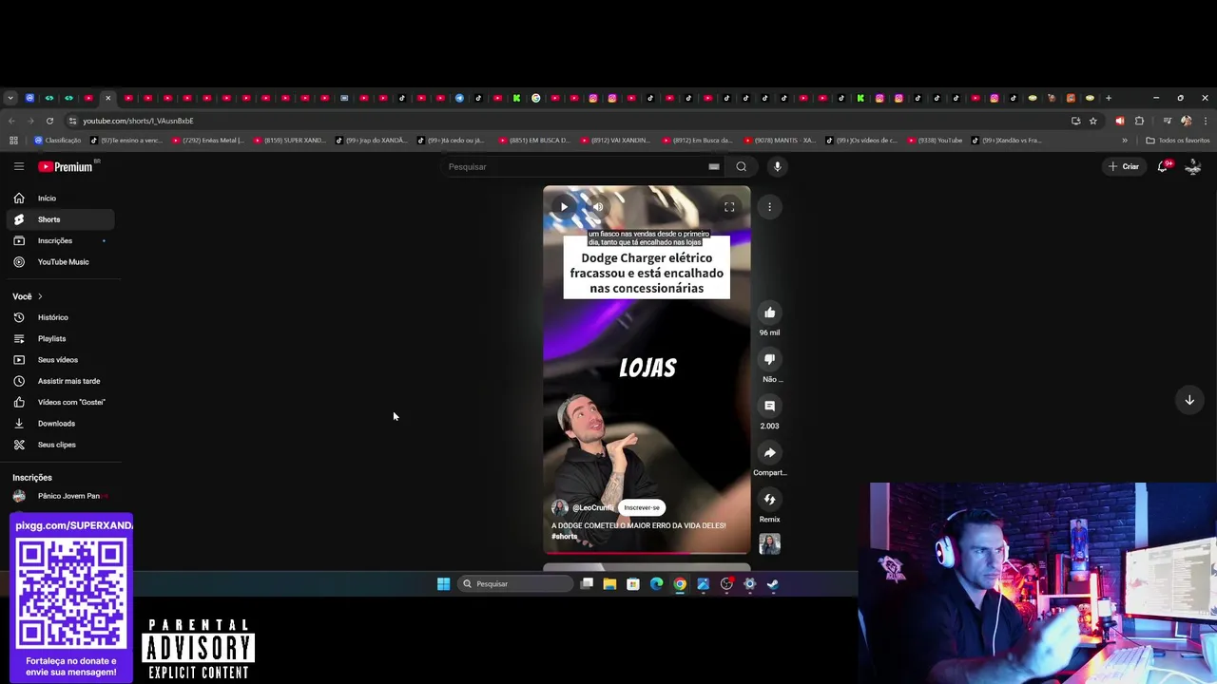
Task: Open OBS Studio from the taskbar
Action: click(x=726, y=583)
